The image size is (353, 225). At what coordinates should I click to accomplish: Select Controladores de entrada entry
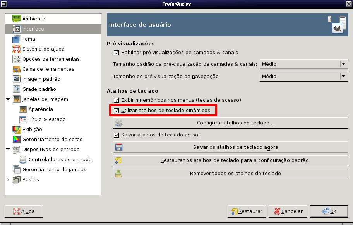(x=53, y=160)
